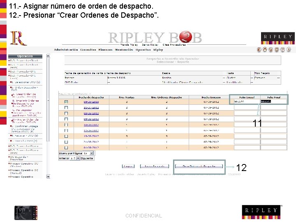Click the Ripley 'R' logo at top left
The height and width of the screenshot is (222, 296).
18,38
